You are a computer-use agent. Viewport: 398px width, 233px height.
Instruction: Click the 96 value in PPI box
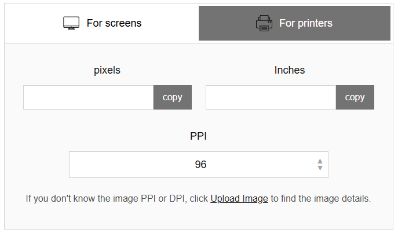(x=200, y=165)
